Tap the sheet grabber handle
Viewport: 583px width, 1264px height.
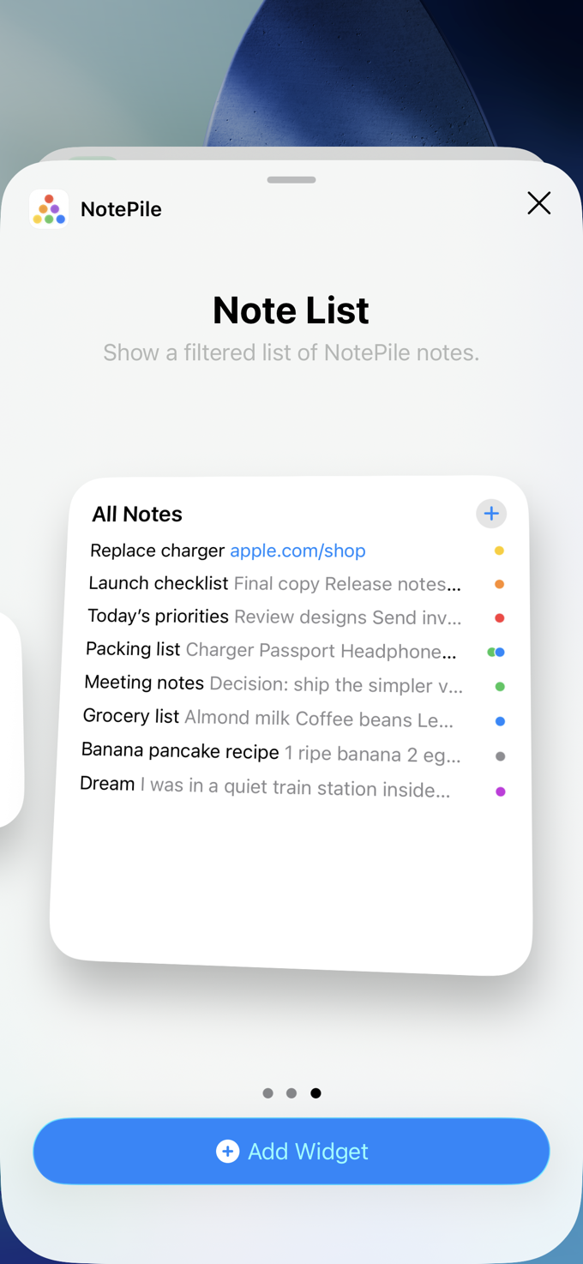click(x=291, y=180)
